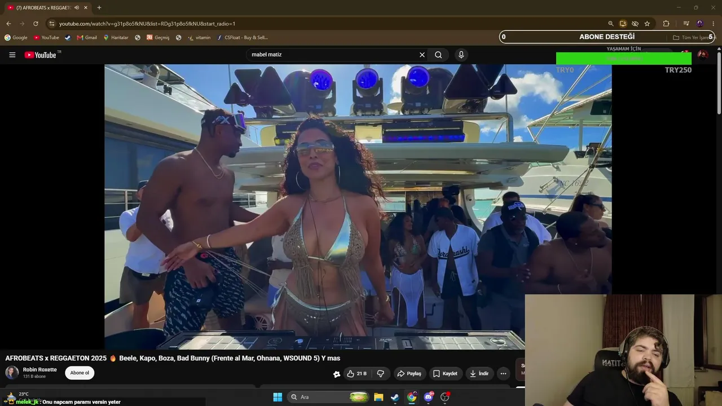Reload the current page
The width and height of the screenshot is (722, 406).
[x=36, y=24]
